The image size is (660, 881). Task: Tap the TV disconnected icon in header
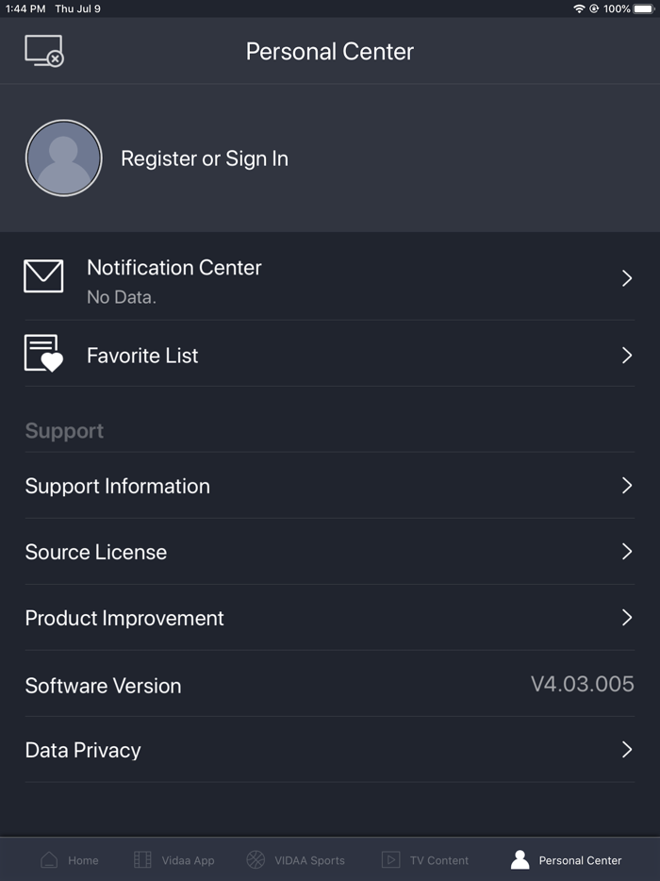click(x=43, y=51)
